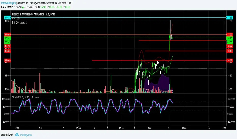Click the cyan 17.63 price tag on right axis

230,18
